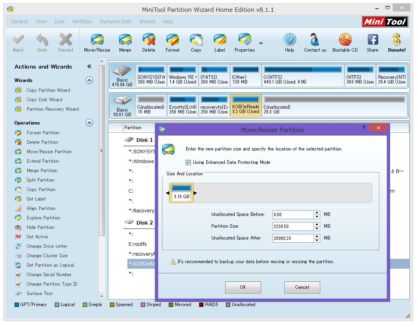Open the Disk menu

pos(60,22)
